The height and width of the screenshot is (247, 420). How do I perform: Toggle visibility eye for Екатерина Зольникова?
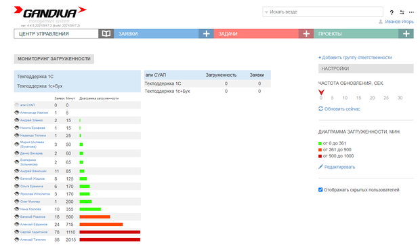pos(17,162)
